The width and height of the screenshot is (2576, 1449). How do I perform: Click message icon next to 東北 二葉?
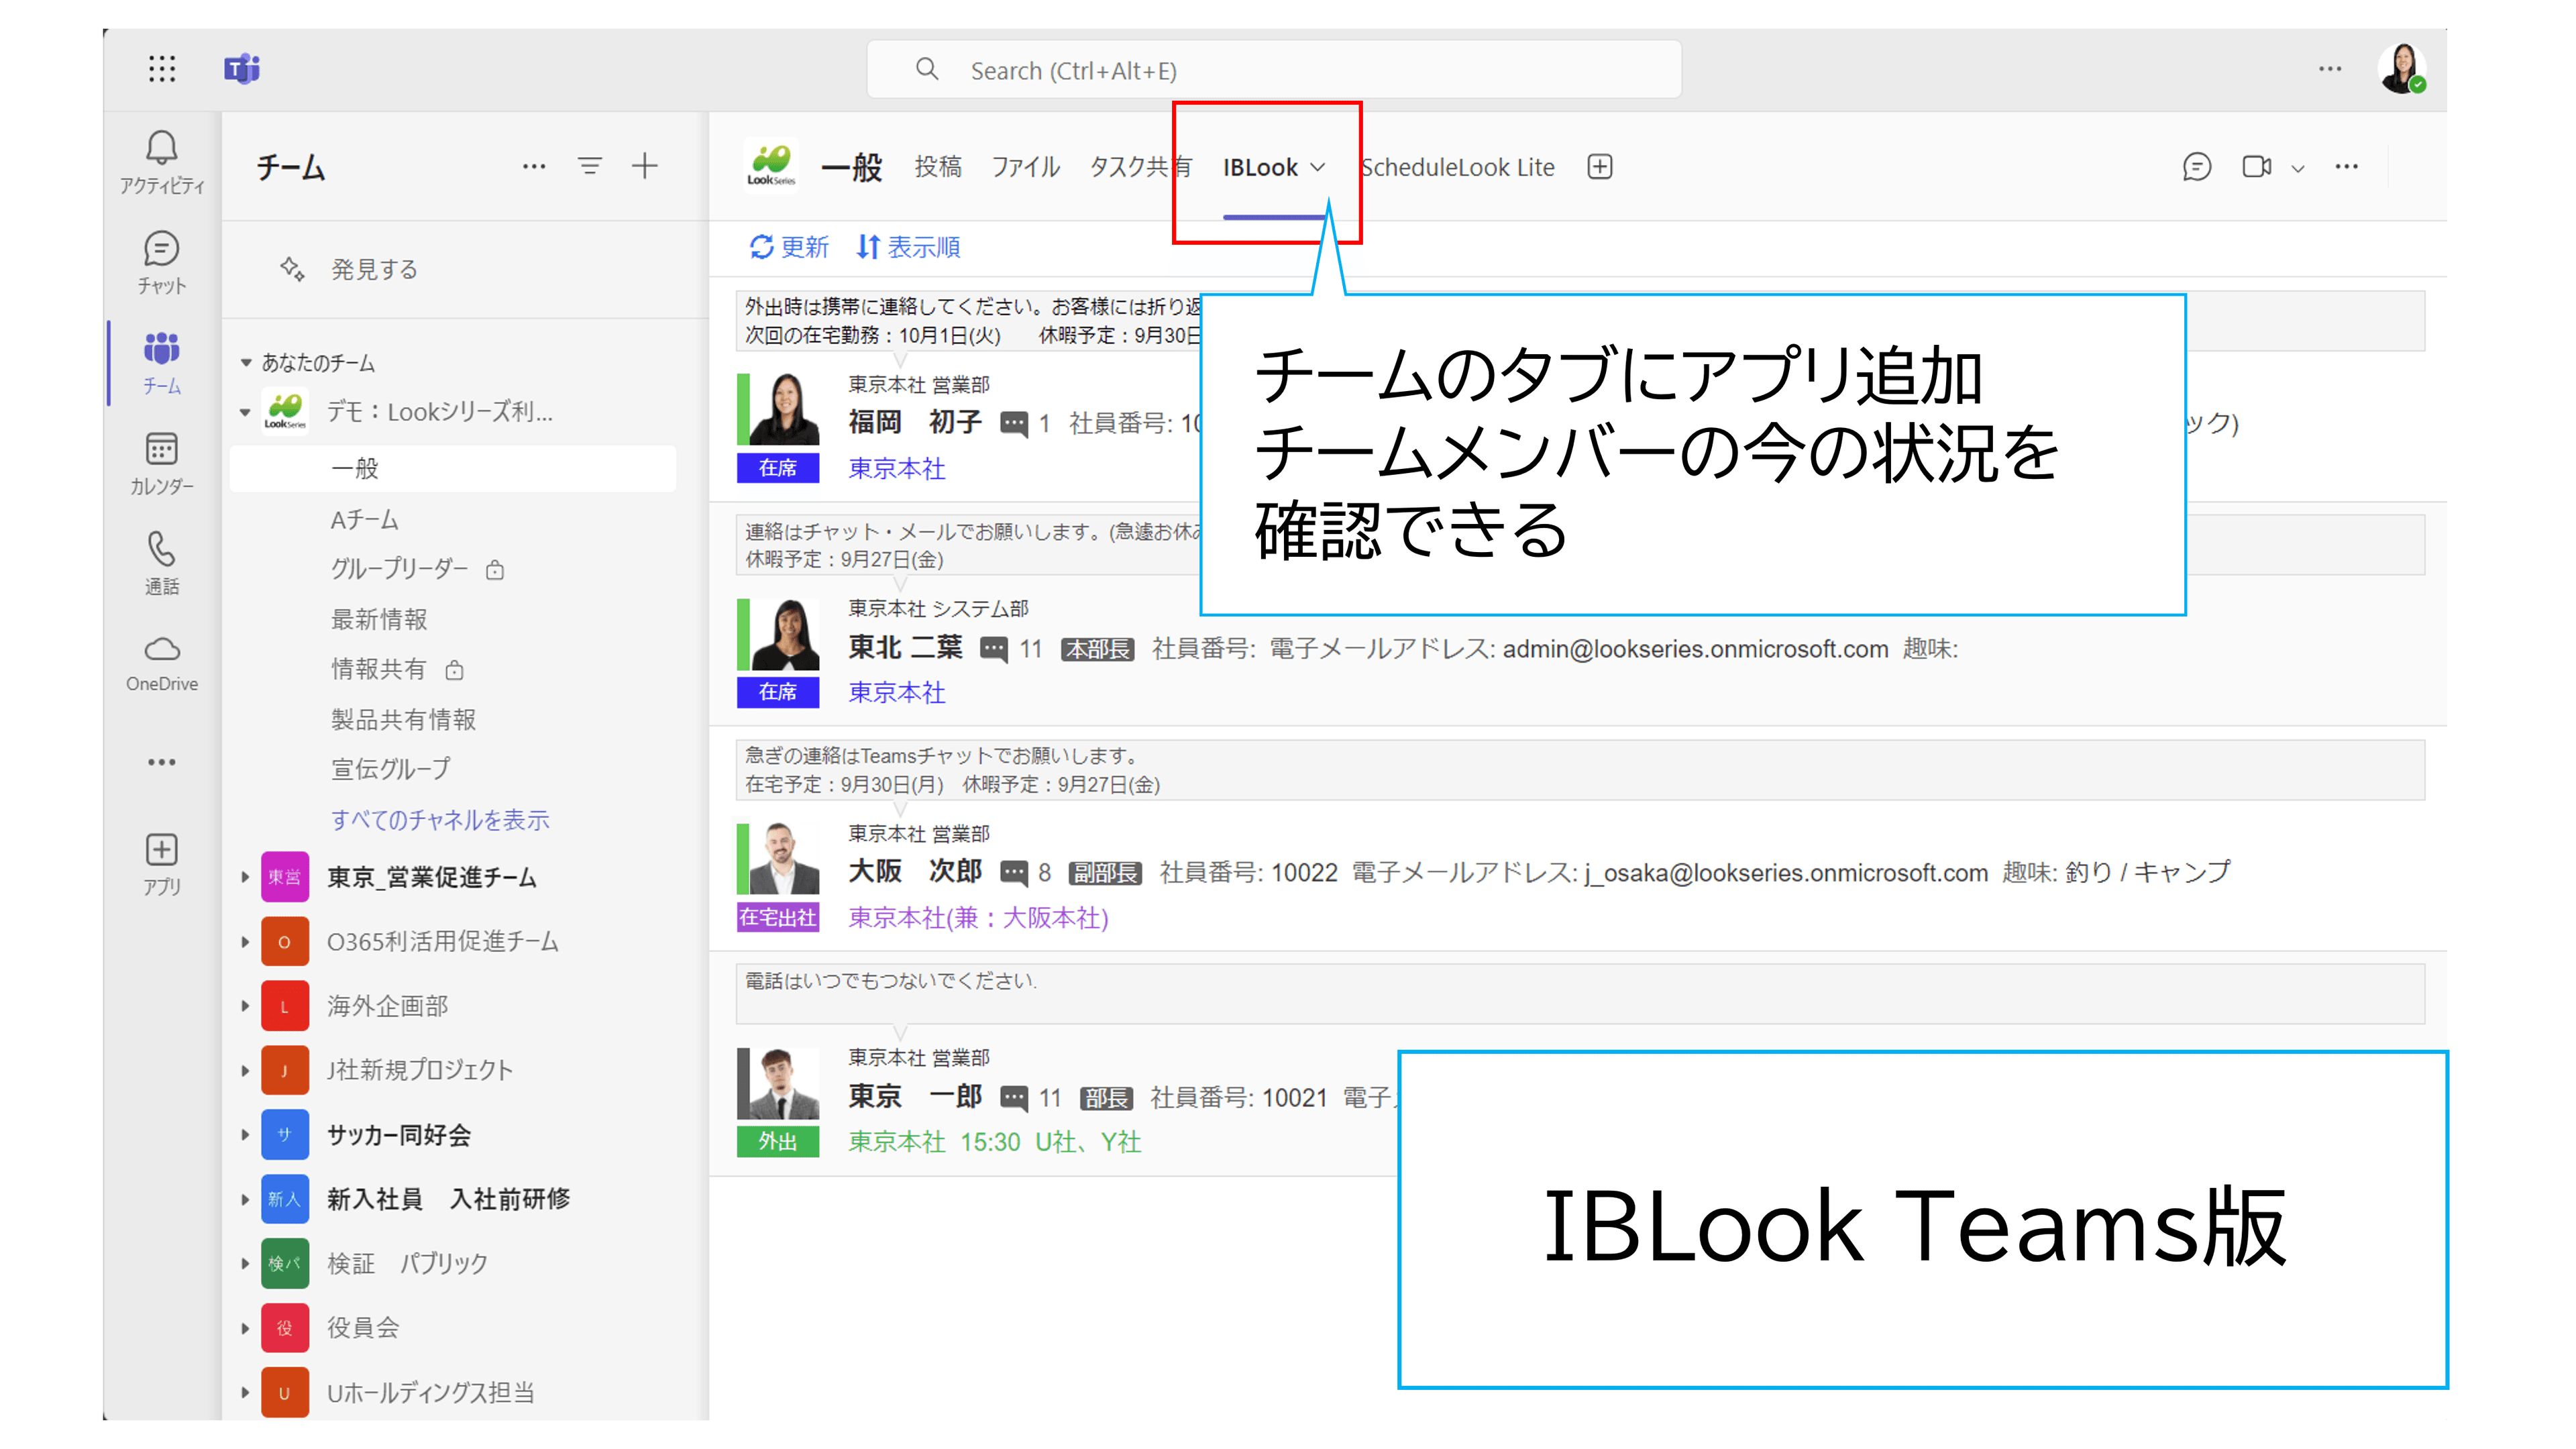pos(994,649)
